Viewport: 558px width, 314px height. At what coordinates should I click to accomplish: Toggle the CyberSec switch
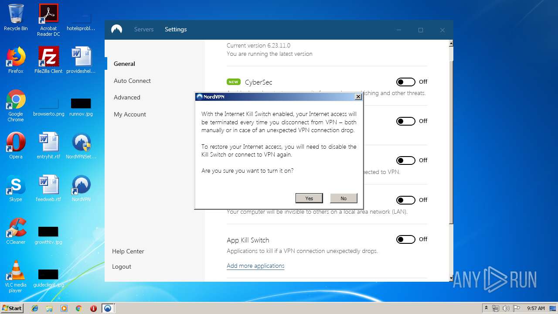click(x=405, y=82)
